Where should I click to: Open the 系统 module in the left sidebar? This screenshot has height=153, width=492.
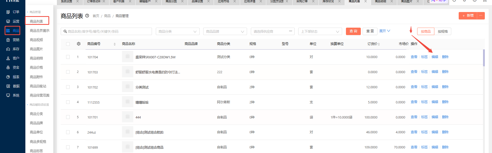[13, 95]
